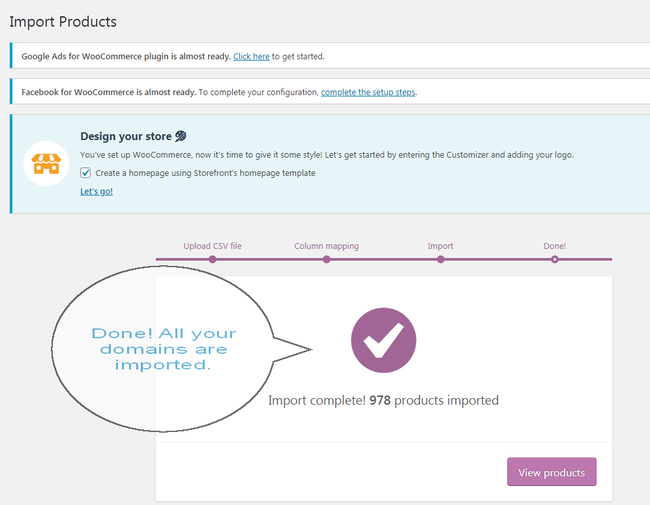Follow the Click here Google Ads link
The height and width of the screenshot is (505, 650).
[x=251, y=56]
